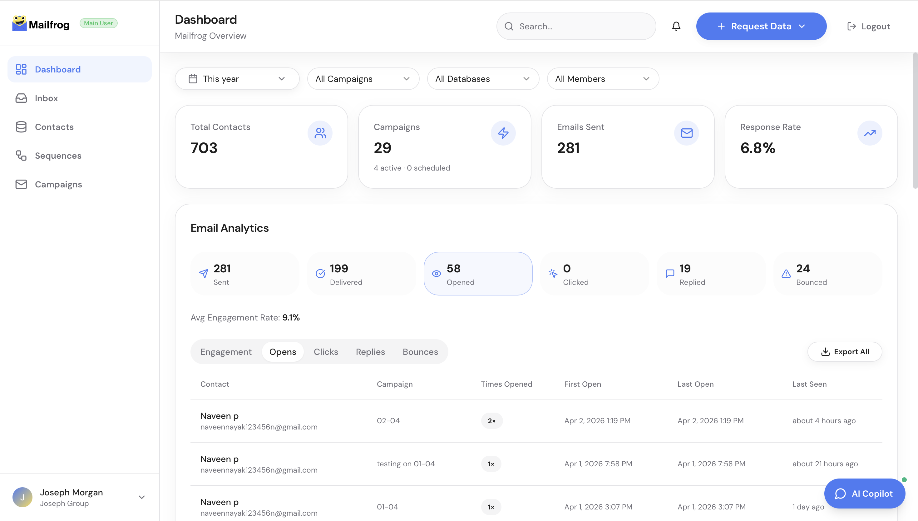This screenshot has width=918, height=521.
Task: Click the Request Data button
Action: tap(761, 26)
